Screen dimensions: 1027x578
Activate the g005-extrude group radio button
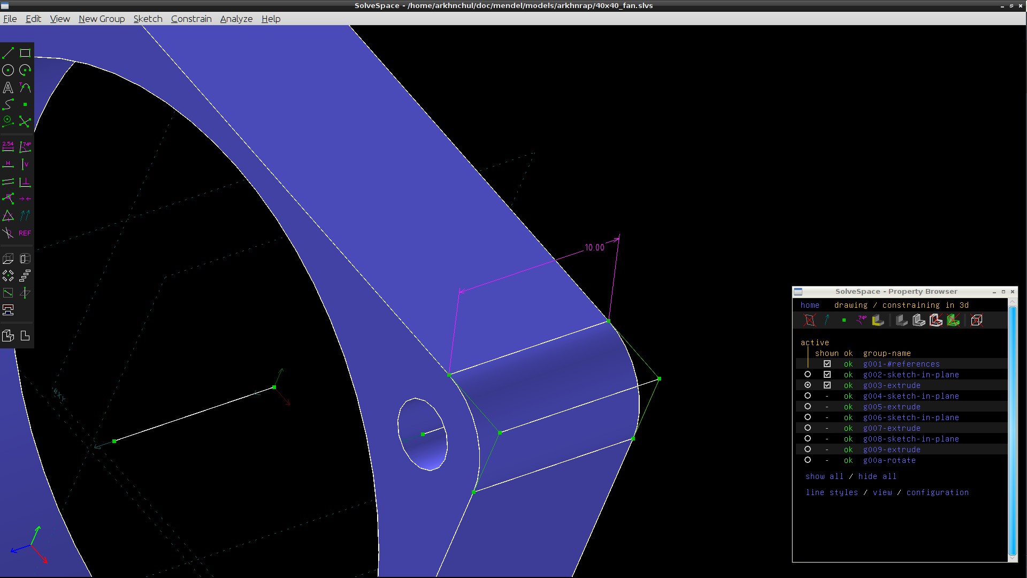click(808, 407)
